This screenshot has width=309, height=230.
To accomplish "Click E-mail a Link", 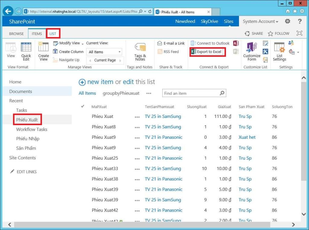I will pyautogui.click(x=171, y=43).
